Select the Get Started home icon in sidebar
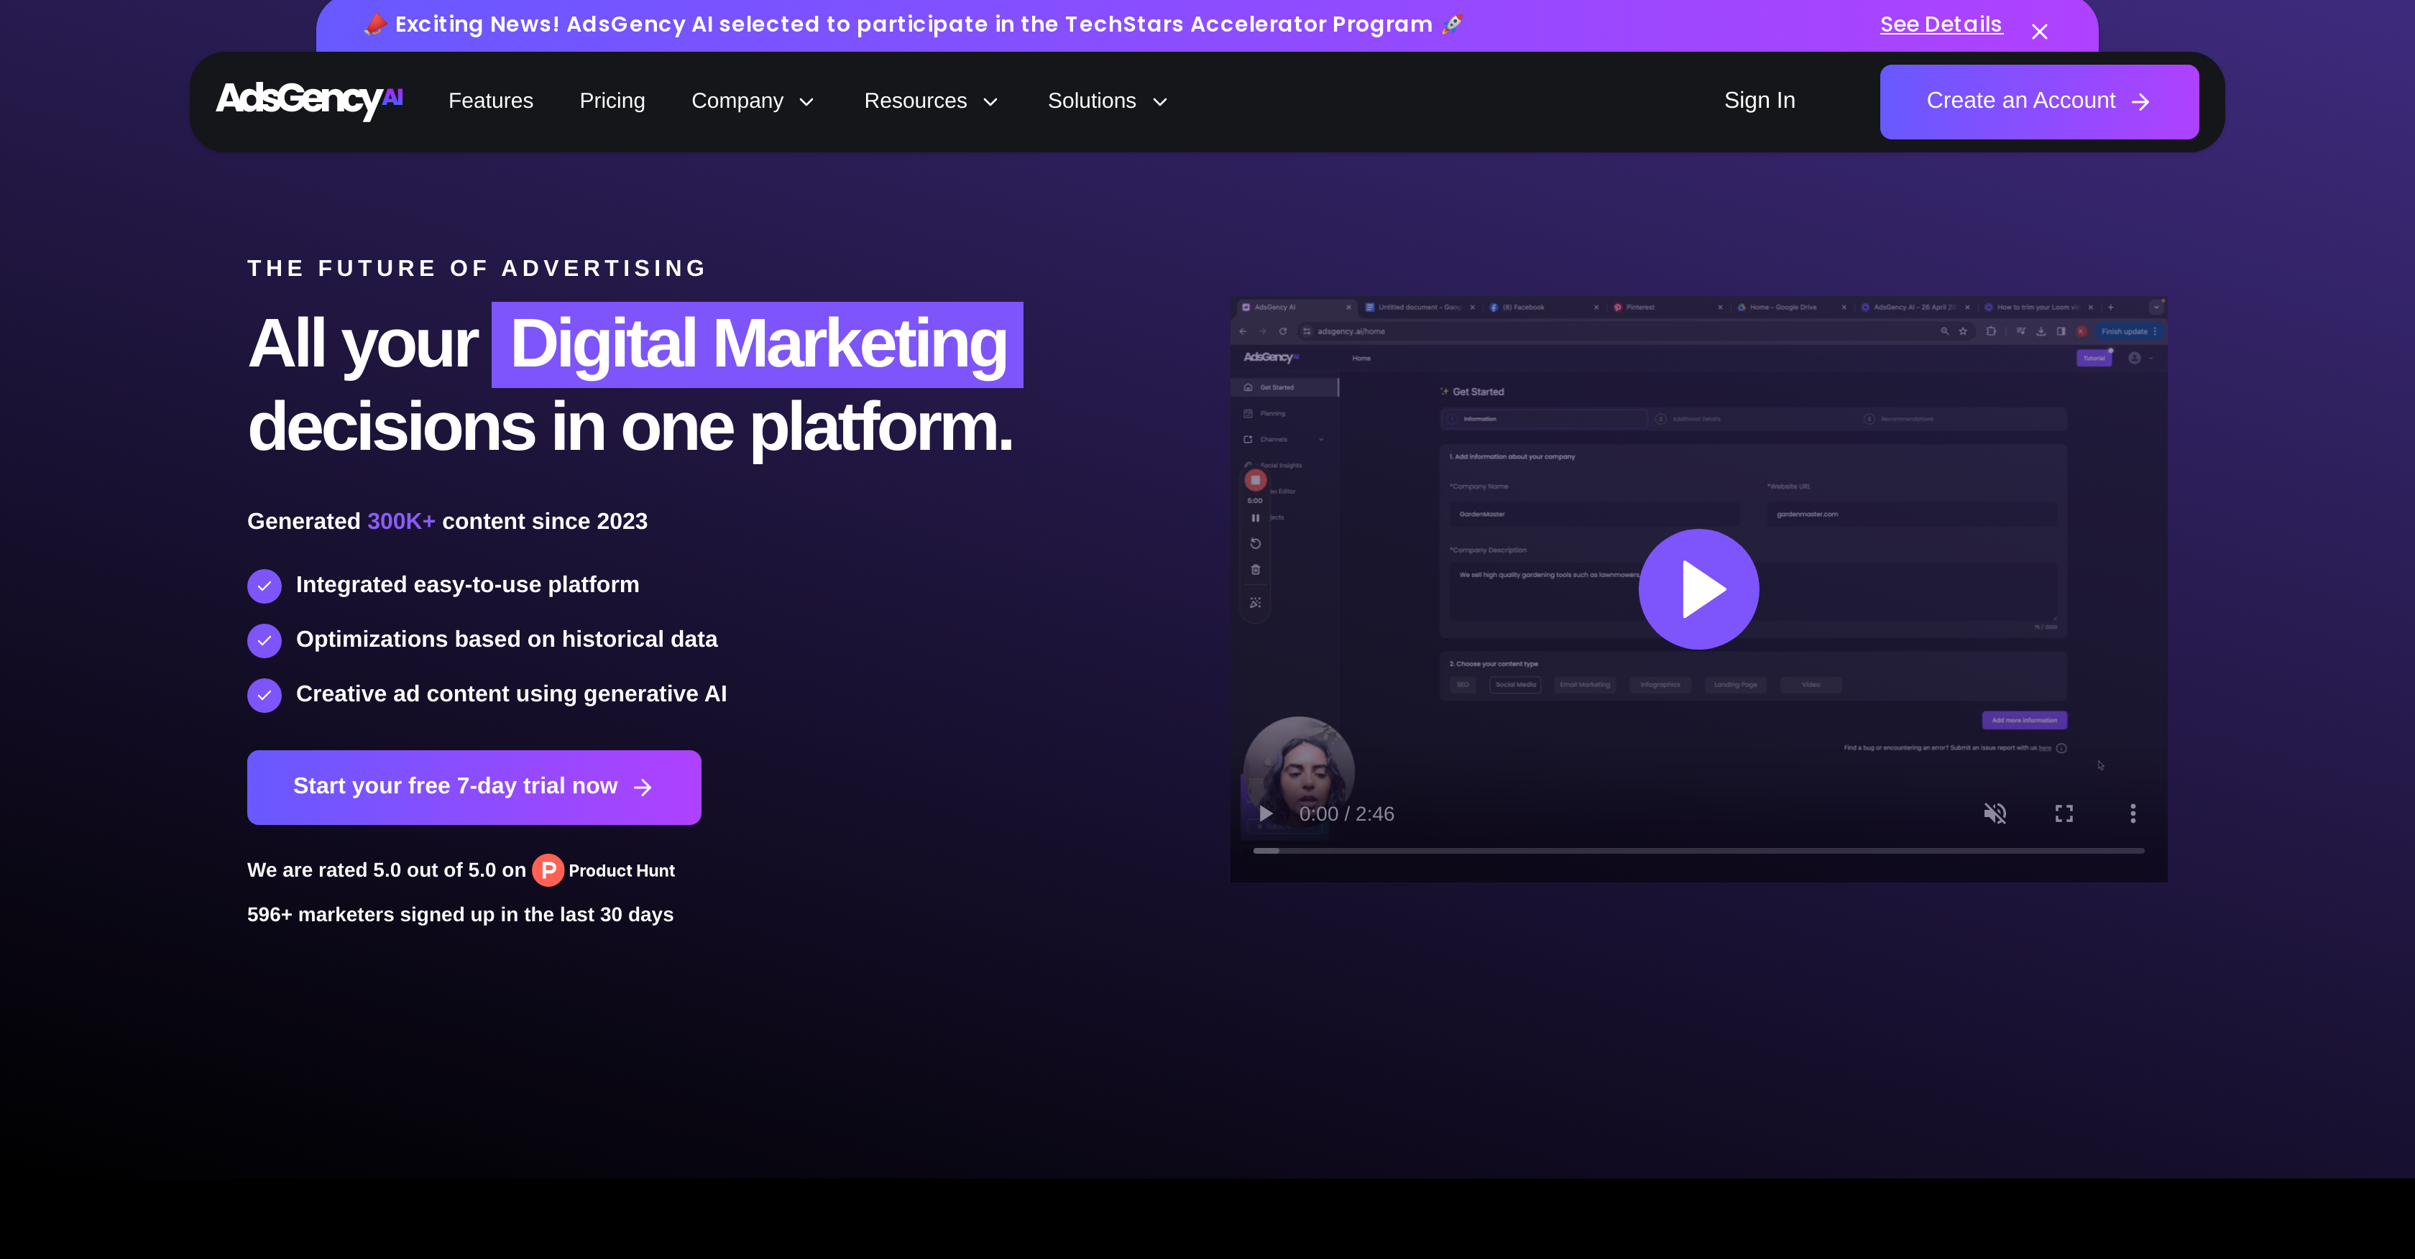2415x1259 pixels. [1248, 388]
